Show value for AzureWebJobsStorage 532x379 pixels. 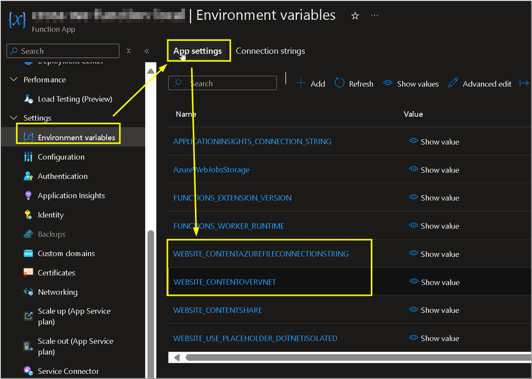click(x=434, y=170)
